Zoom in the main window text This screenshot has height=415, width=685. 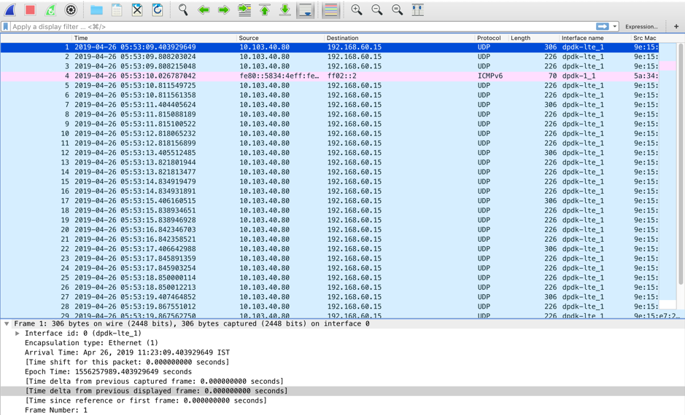pos(357,9)
